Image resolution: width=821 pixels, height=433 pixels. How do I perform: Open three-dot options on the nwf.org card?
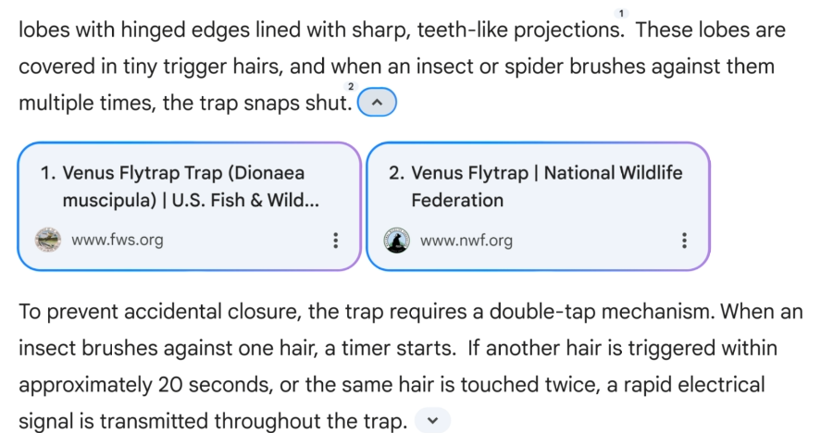pos(684,241)
